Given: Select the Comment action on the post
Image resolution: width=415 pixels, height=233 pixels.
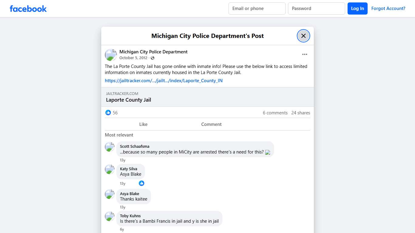Looking at the screenshot, I should click(211, 124).
